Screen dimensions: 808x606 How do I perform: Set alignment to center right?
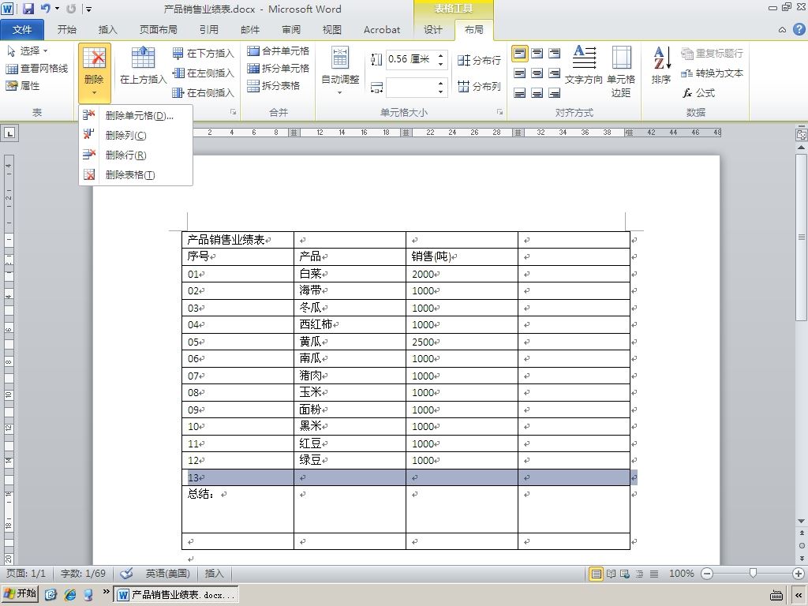555,73
